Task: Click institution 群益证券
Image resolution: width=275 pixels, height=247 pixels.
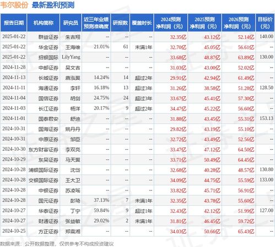Action: [x=48, y=37]
